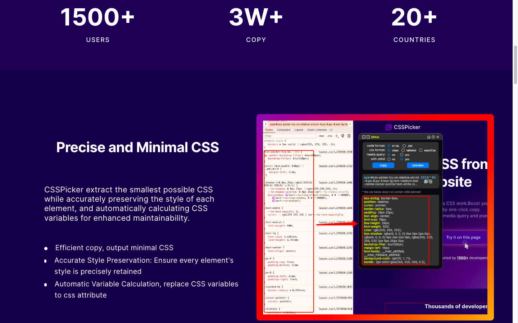Expand the border-radius 0.375rem triangle
The height and width of the screenshot is (323, 518).
291,290
